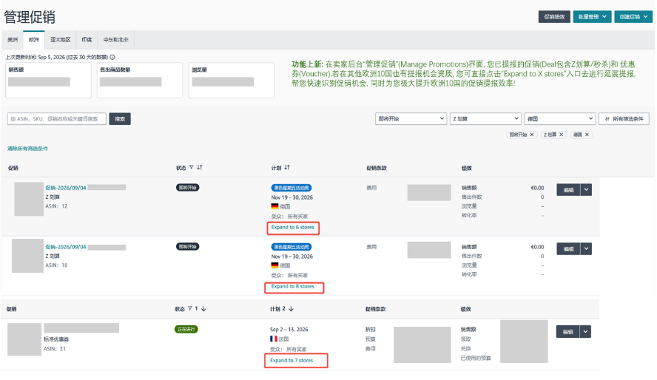Image resolution: width=657 pixels, height=380 pixels.
Task: Click the Nov 19 – 30, 2026 date in ASIN 12 row
Action: pyautogui.click(x=292, y=197)
